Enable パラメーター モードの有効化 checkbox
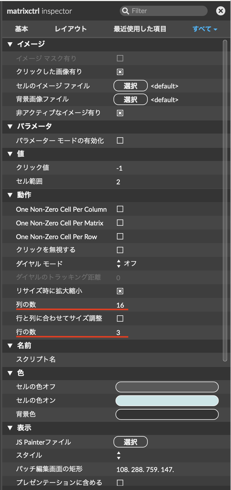 pos(120,140)
